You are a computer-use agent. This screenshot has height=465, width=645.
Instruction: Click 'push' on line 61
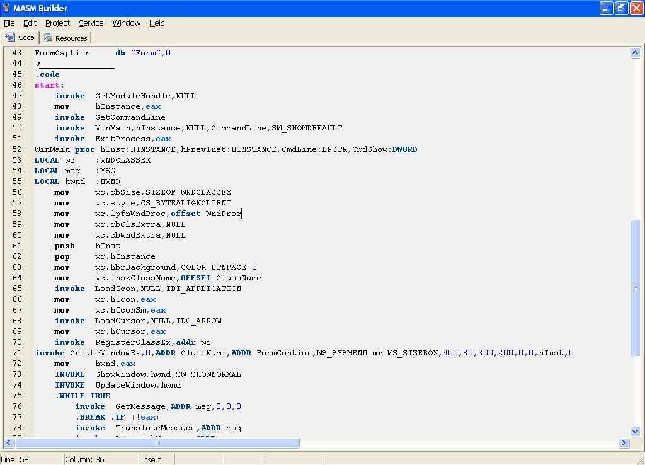click(x=65, y=246)
